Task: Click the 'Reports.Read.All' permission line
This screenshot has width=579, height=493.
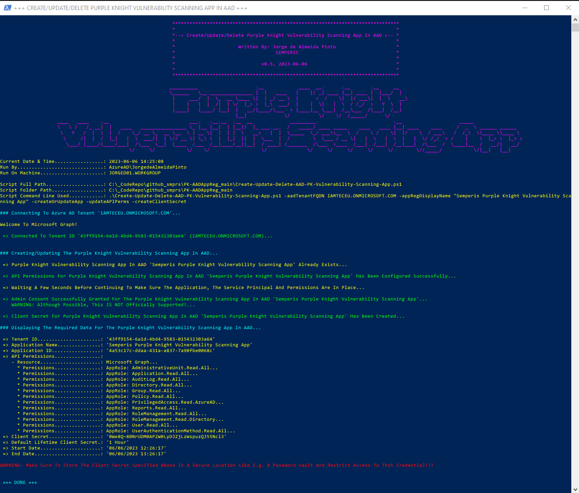Action: (x=101, y=408)
